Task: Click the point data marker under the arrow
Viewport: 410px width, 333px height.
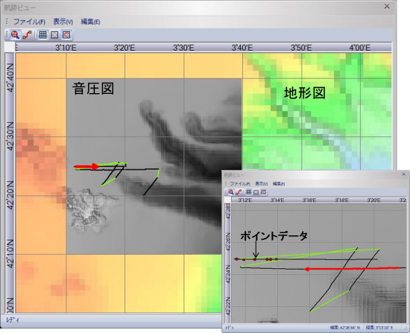Action: pos(255,259)
